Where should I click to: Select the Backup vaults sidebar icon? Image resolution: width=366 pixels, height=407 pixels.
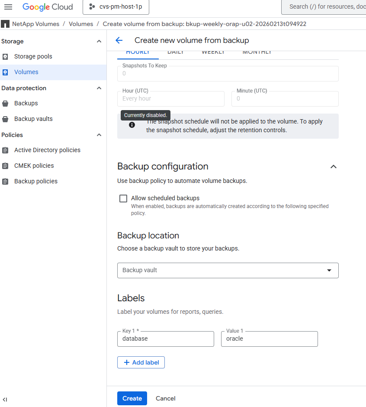tap(6, 119)
